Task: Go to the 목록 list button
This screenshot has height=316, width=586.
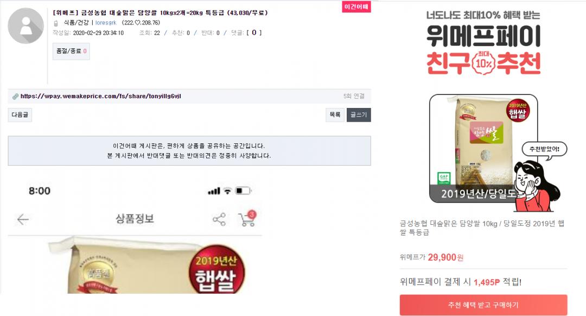Action: click(x=335, y=115)
